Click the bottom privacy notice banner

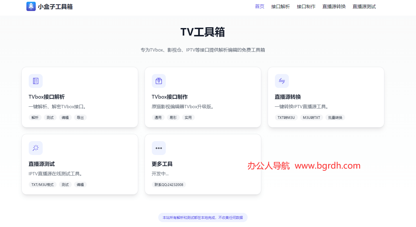(203, 217)
